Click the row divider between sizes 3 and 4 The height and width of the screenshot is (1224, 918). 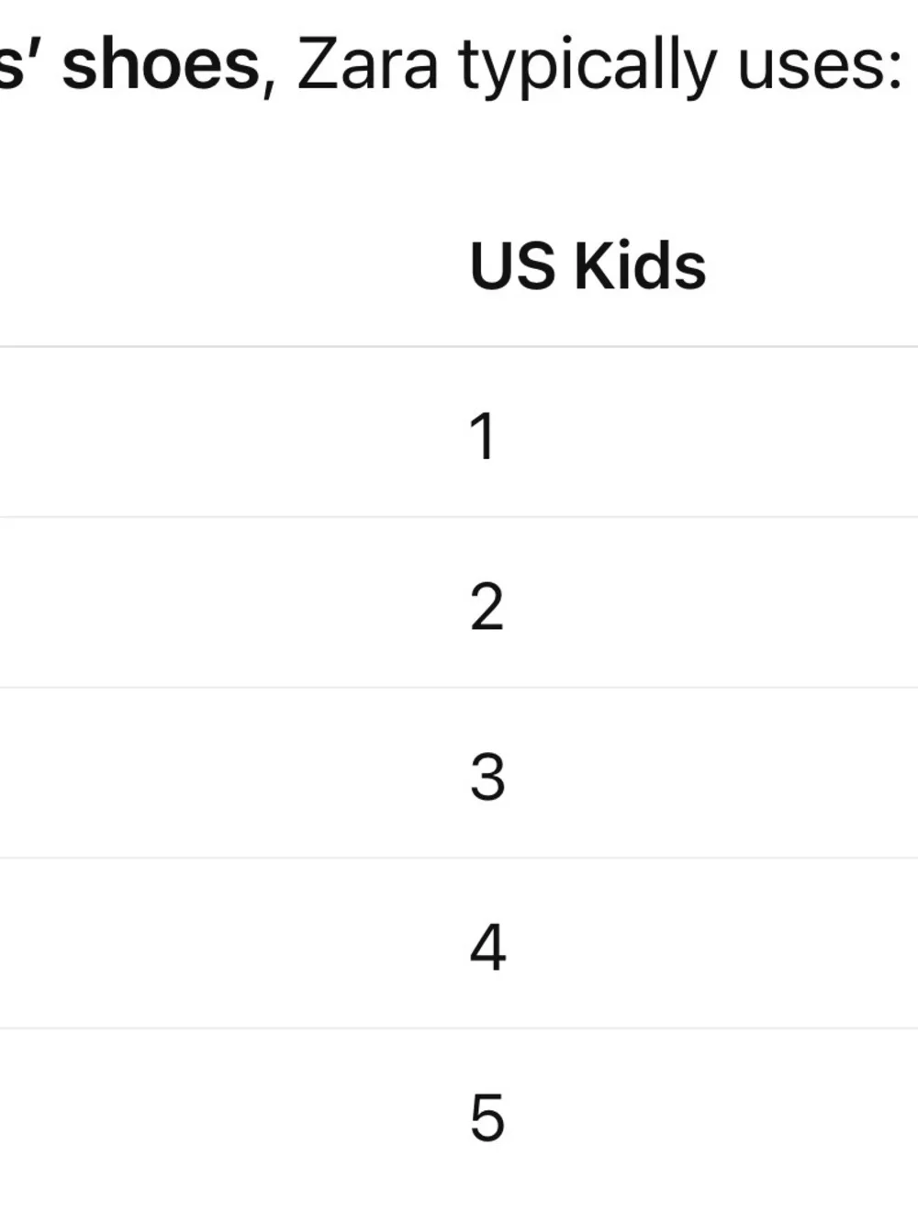pyautogui.click(x=459, y=859)
